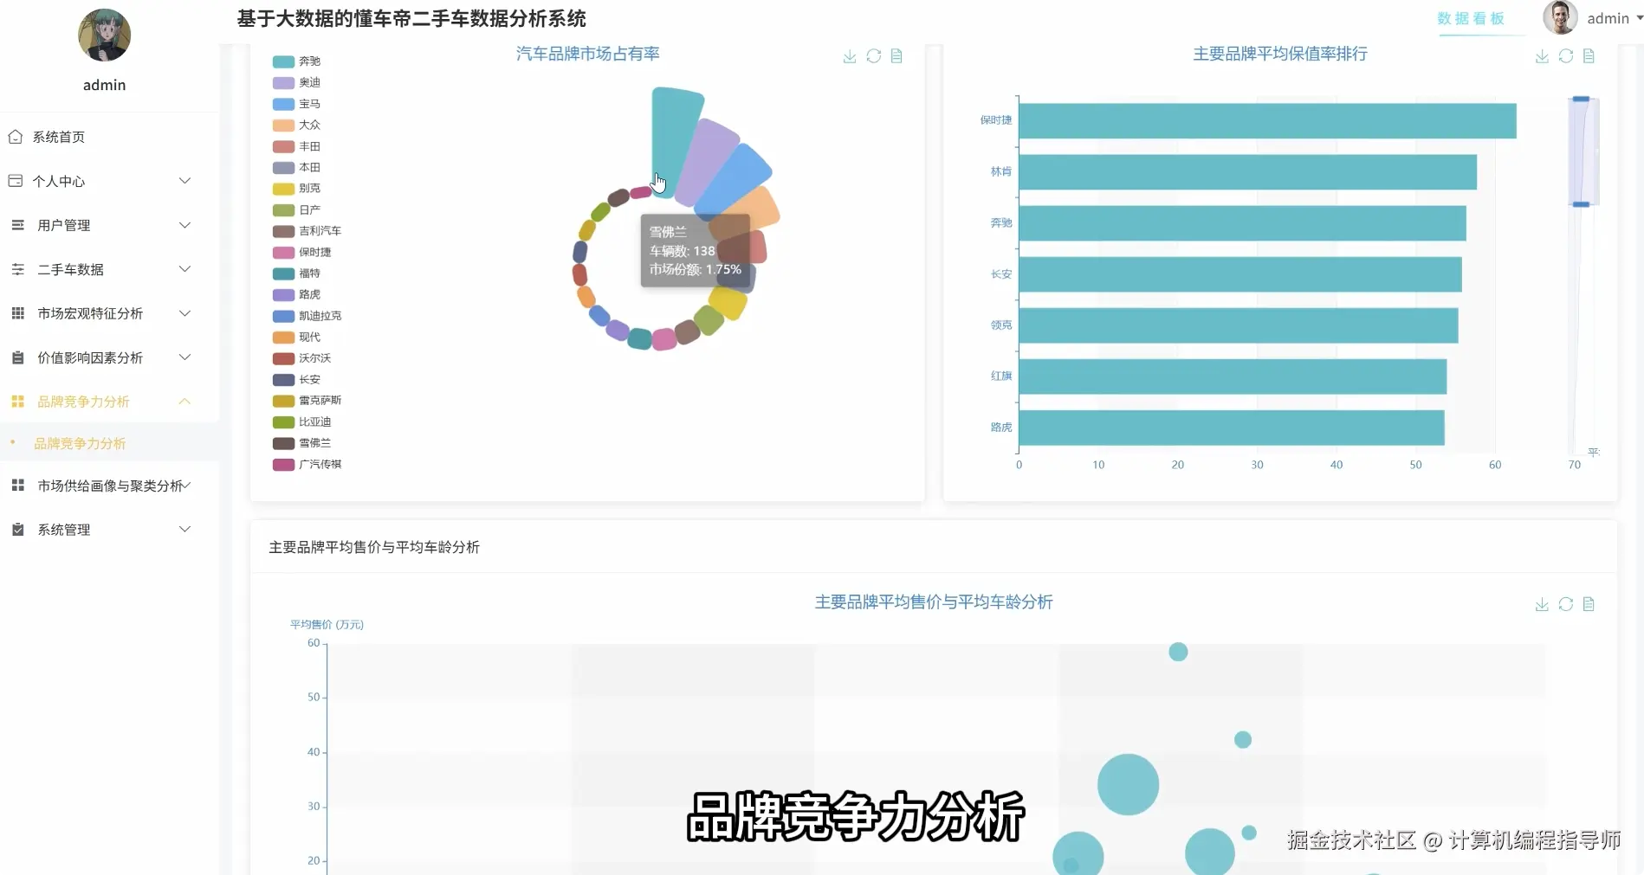
Task: Click largest bubble in scatter chart
Action: [1128, 784]
